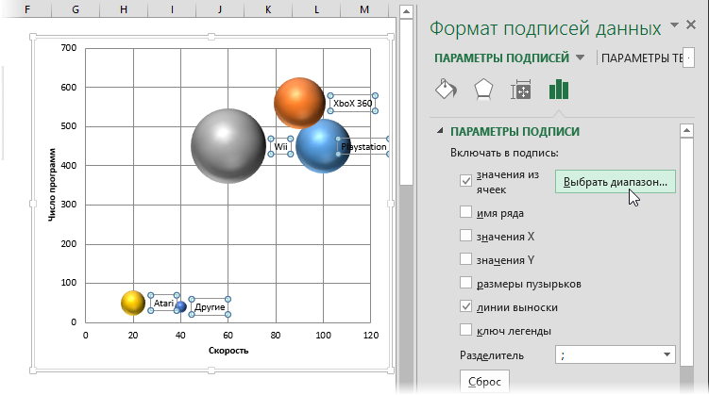
Task: Enable the значения Y checkbox
Action: tap(465, 258)
